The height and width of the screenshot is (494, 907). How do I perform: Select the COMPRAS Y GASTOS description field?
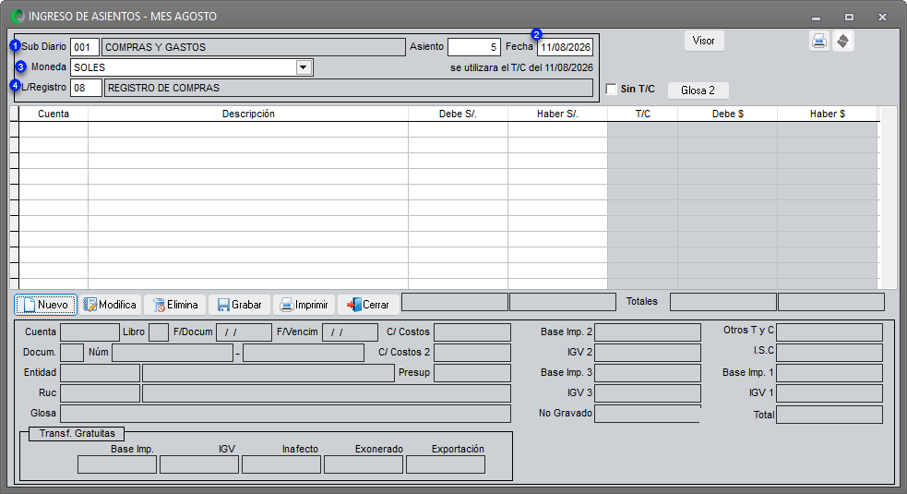pyautogui.click(x=254, y=47)
